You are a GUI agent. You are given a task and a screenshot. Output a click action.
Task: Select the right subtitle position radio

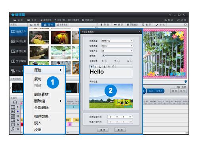[131, 61]
